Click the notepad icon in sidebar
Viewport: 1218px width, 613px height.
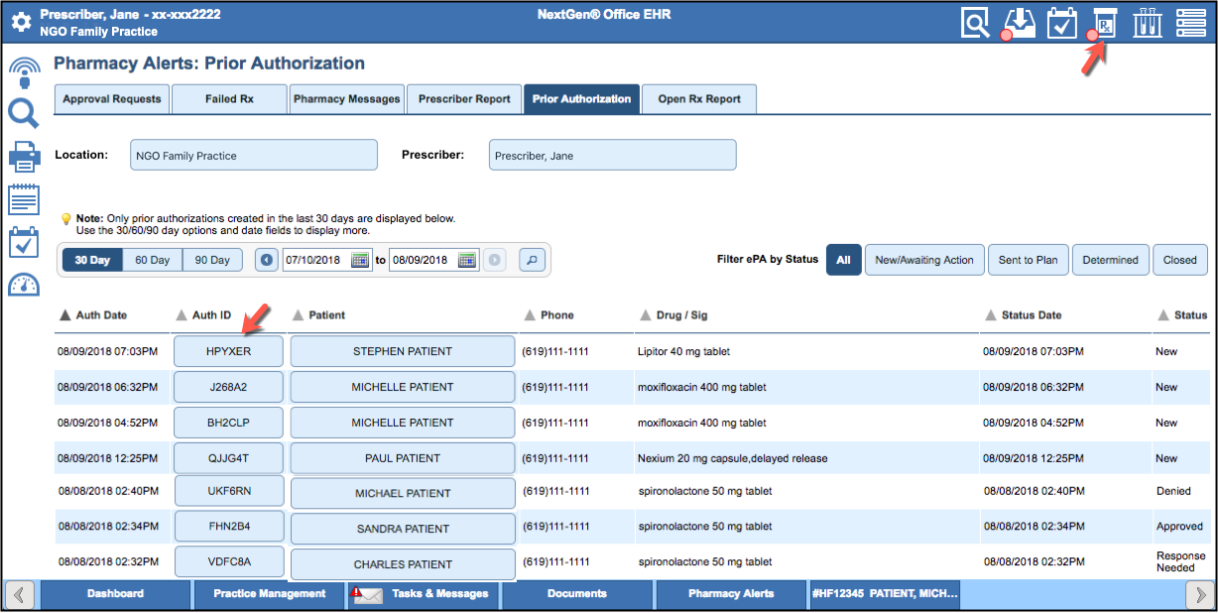click(x=24, y=198)
